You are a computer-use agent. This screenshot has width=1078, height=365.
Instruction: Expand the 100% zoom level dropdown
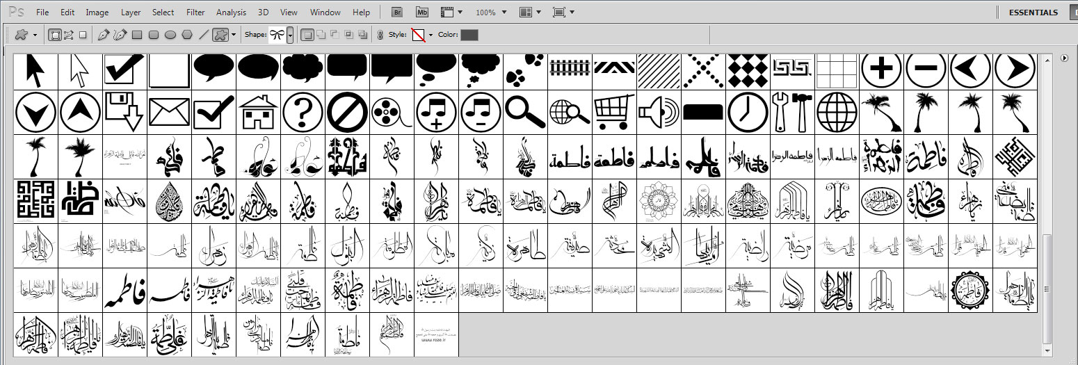[x=504, y=13]
